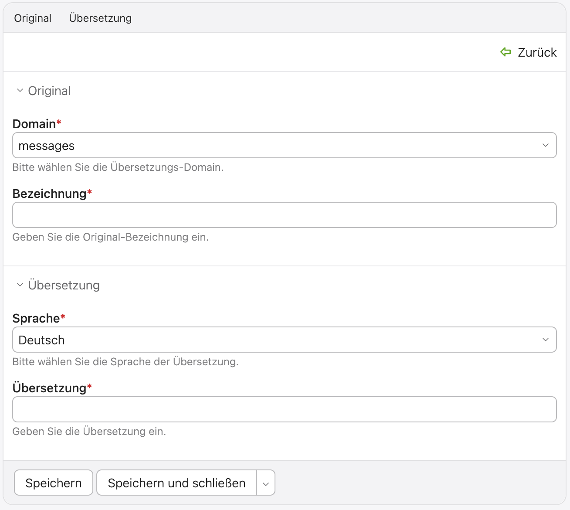Click the chevron arrow of the Domain select
Viewport: 570px width, 510px height.
[545, 146]
